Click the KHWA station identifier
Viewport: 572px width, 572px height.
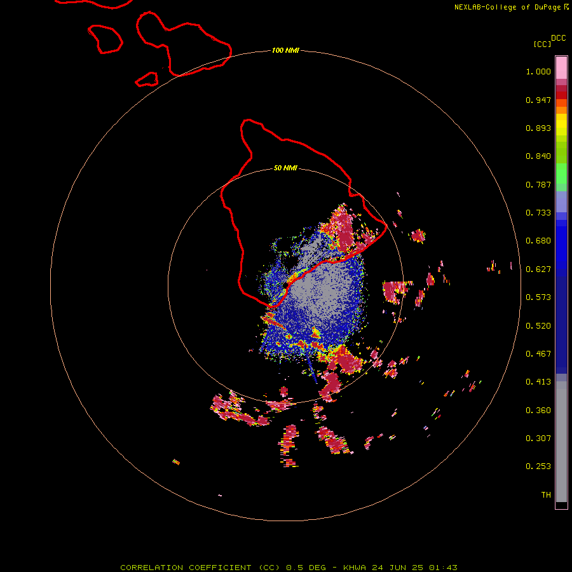pyautogui.click(x=355, y=568)
